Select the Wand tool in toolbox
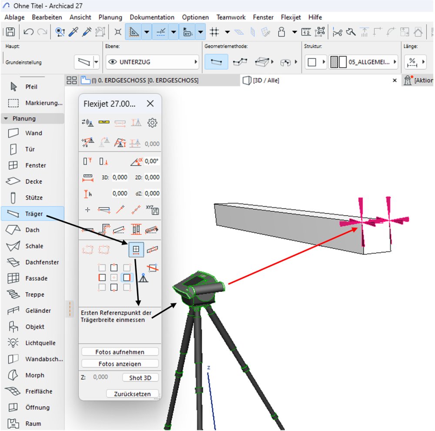The height and width of the screenshot is (431, 435). tap(33, 133)
